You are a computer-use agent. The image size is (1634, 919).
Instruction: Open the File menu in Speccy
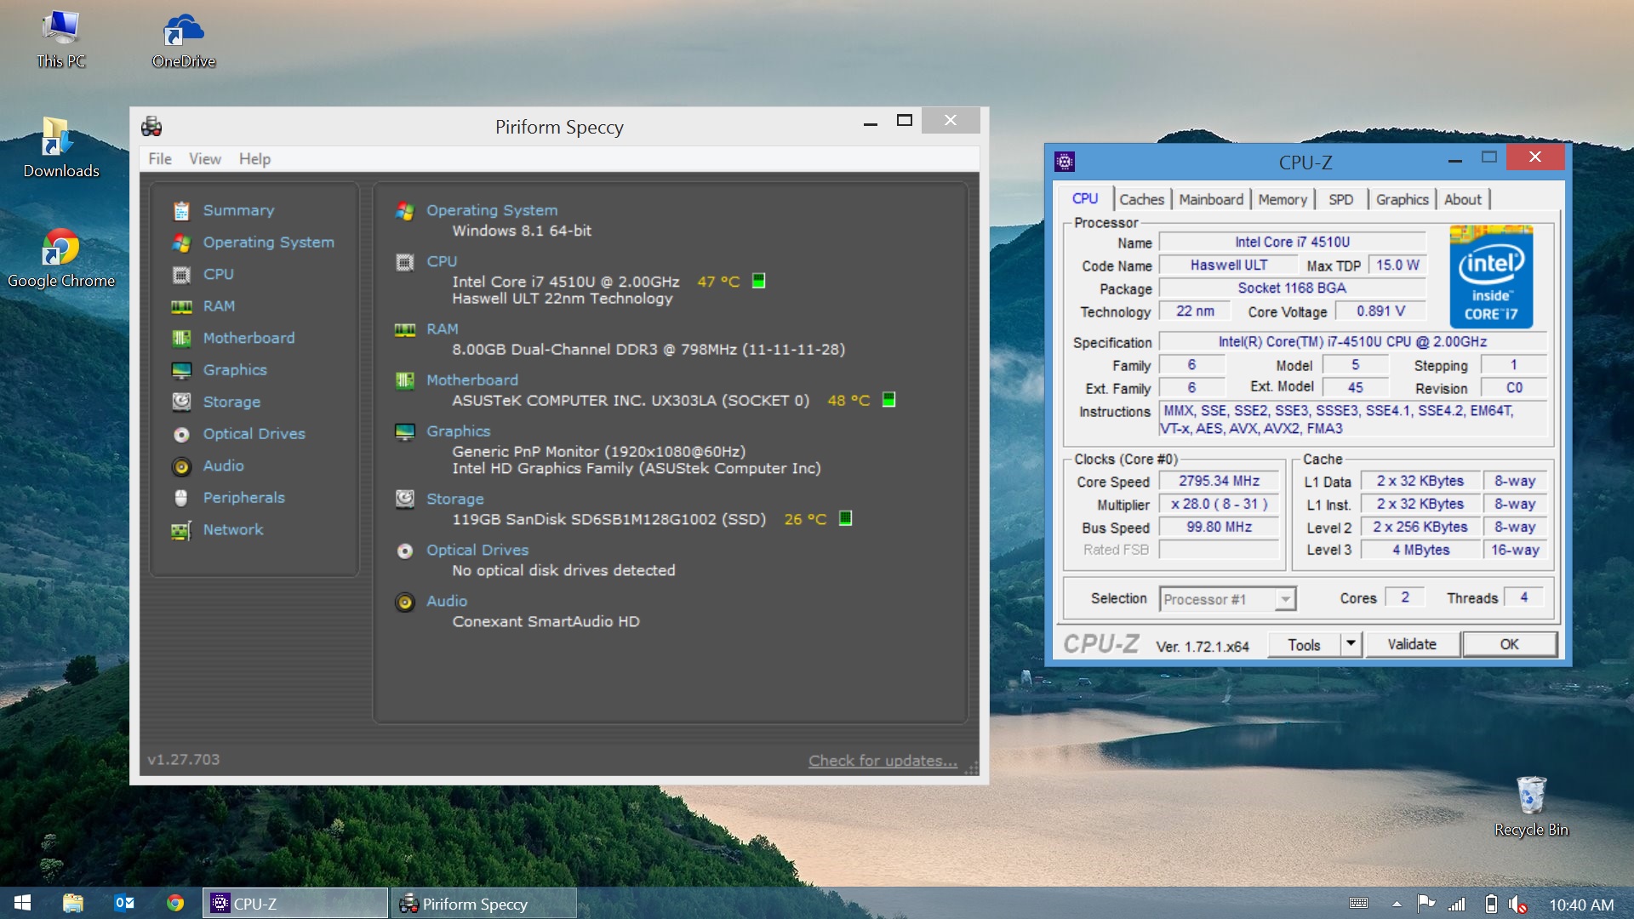159,159
